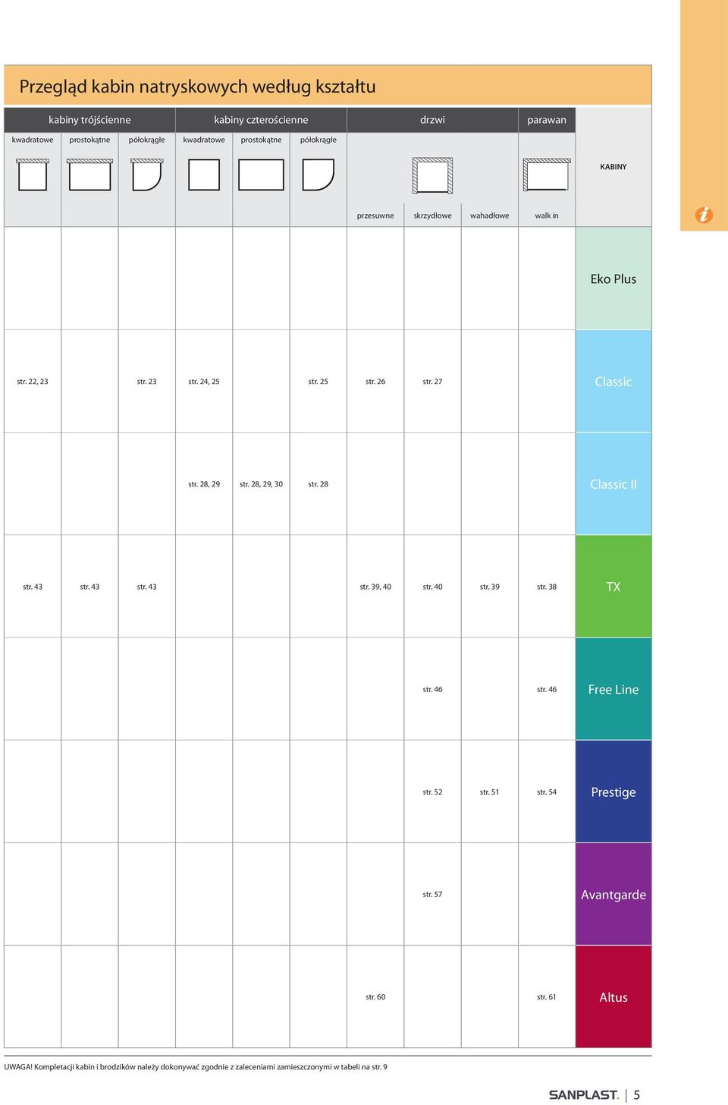Click the three-wall rectangular cabin icon
728x1105 pixels.
(89, 175)
